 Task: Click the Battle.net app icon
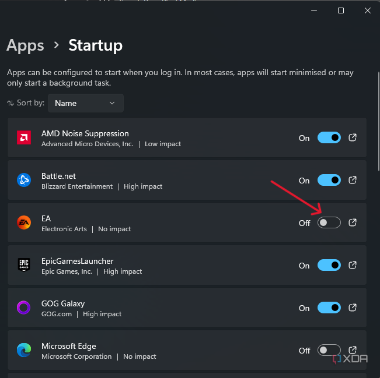24,180
